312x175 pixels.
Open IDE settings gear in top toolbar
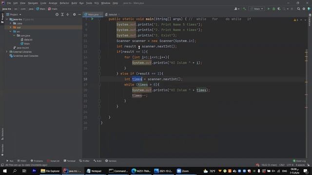[x=304, y=9]
